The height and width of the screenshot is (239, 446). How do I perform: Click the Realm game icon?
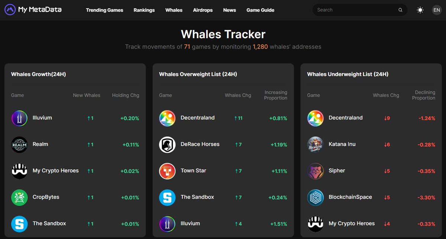19,145
